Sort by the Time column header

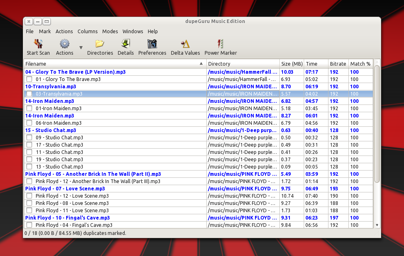pos(316,64)
